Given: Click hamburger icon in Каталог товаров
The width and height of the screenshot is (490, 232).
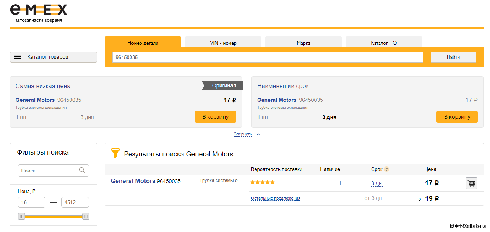Looking at the screenshot, I should pyautogui.click(x=18, y=57).
